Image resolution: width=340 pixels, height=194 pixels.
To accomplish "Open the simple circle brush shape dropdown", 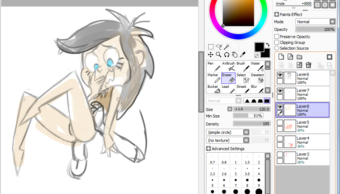I will tap(228, 132).
